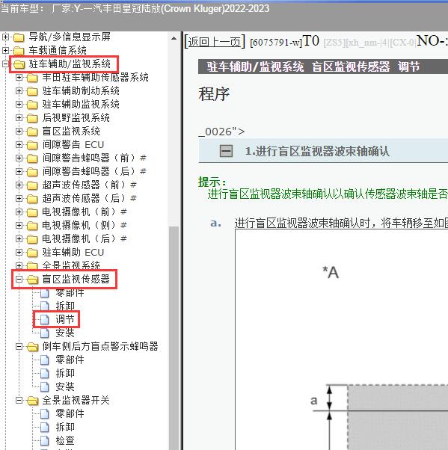Click the 间隙警告蜂鸣器（前）folder icon
This screenshot has width=448, height=450.
(x=32, y=158)
